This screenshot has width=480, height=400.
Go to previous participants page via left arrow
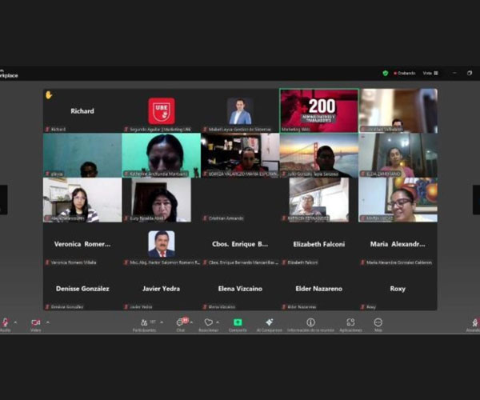tap(3, 200)
